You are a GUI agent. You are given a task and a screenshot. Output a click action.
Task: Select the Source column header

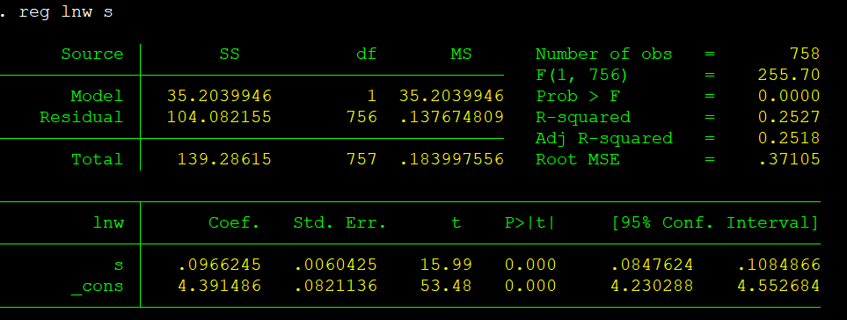click(x=92, y=54)
